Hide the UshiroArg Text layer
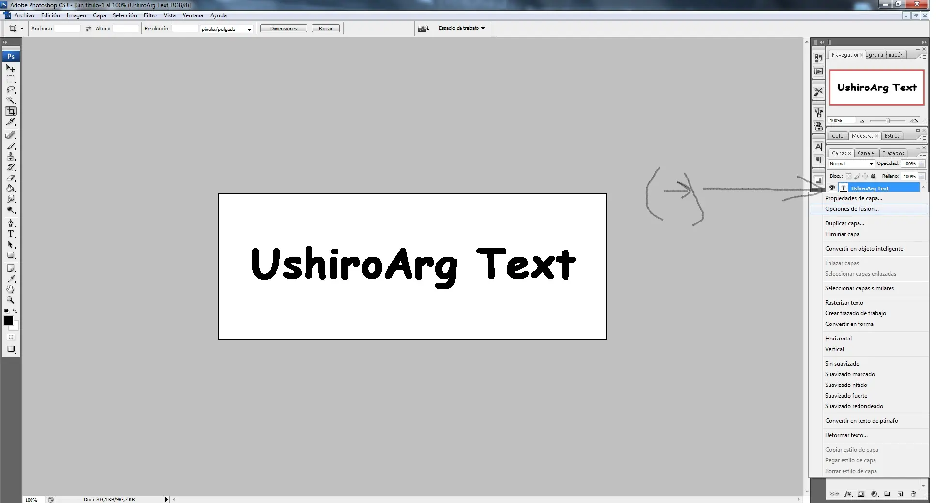 (832, 188)
